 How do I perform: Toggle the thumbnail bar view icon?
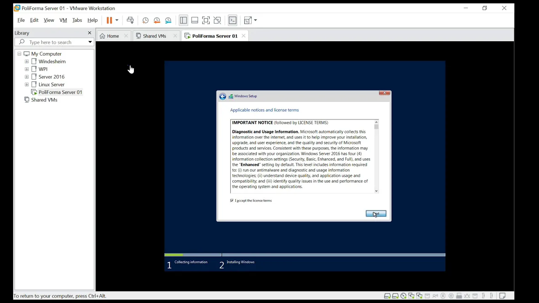pyautogui.click(x=195, y=20)
